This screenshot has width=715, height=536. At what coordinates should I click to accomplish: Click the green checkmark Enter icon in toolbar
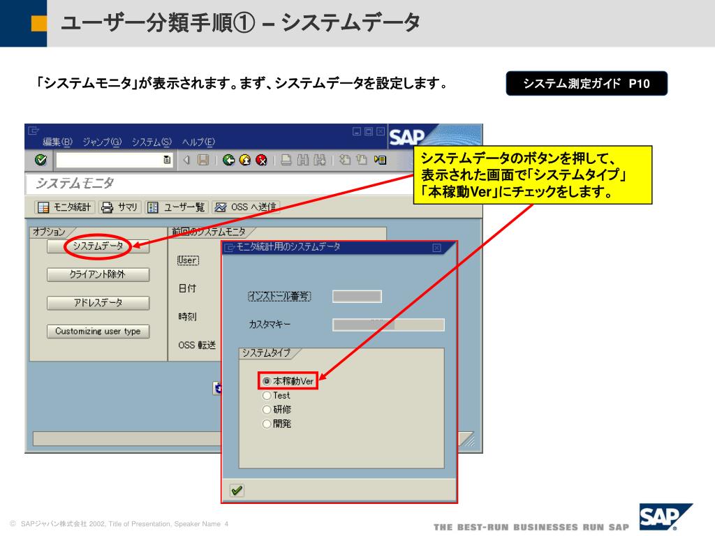tap(40, 160)
